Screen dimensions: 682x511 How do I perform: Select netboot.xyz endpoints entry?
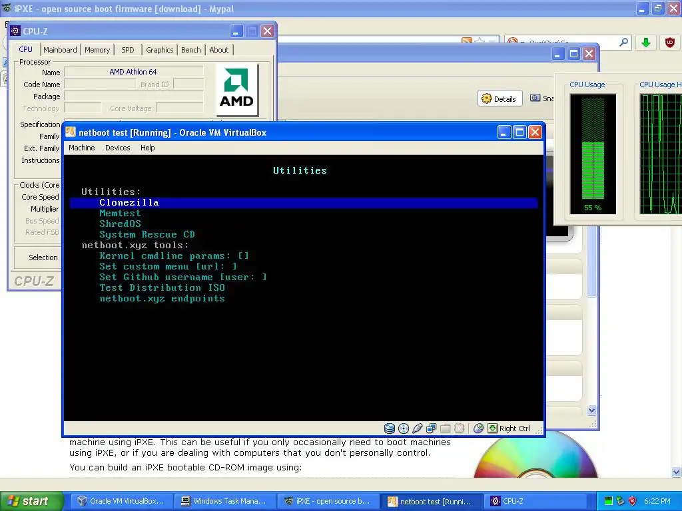click(163, 299)
